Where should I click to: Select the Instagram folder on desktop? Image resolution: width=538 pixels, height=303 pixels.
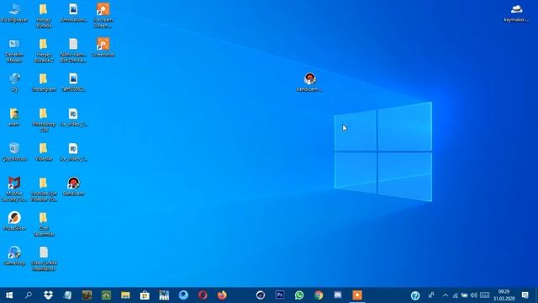click(44, 82)
